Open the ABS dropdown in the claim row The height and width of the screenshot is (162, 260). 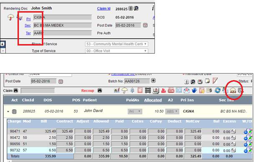(x=172, y=111)
